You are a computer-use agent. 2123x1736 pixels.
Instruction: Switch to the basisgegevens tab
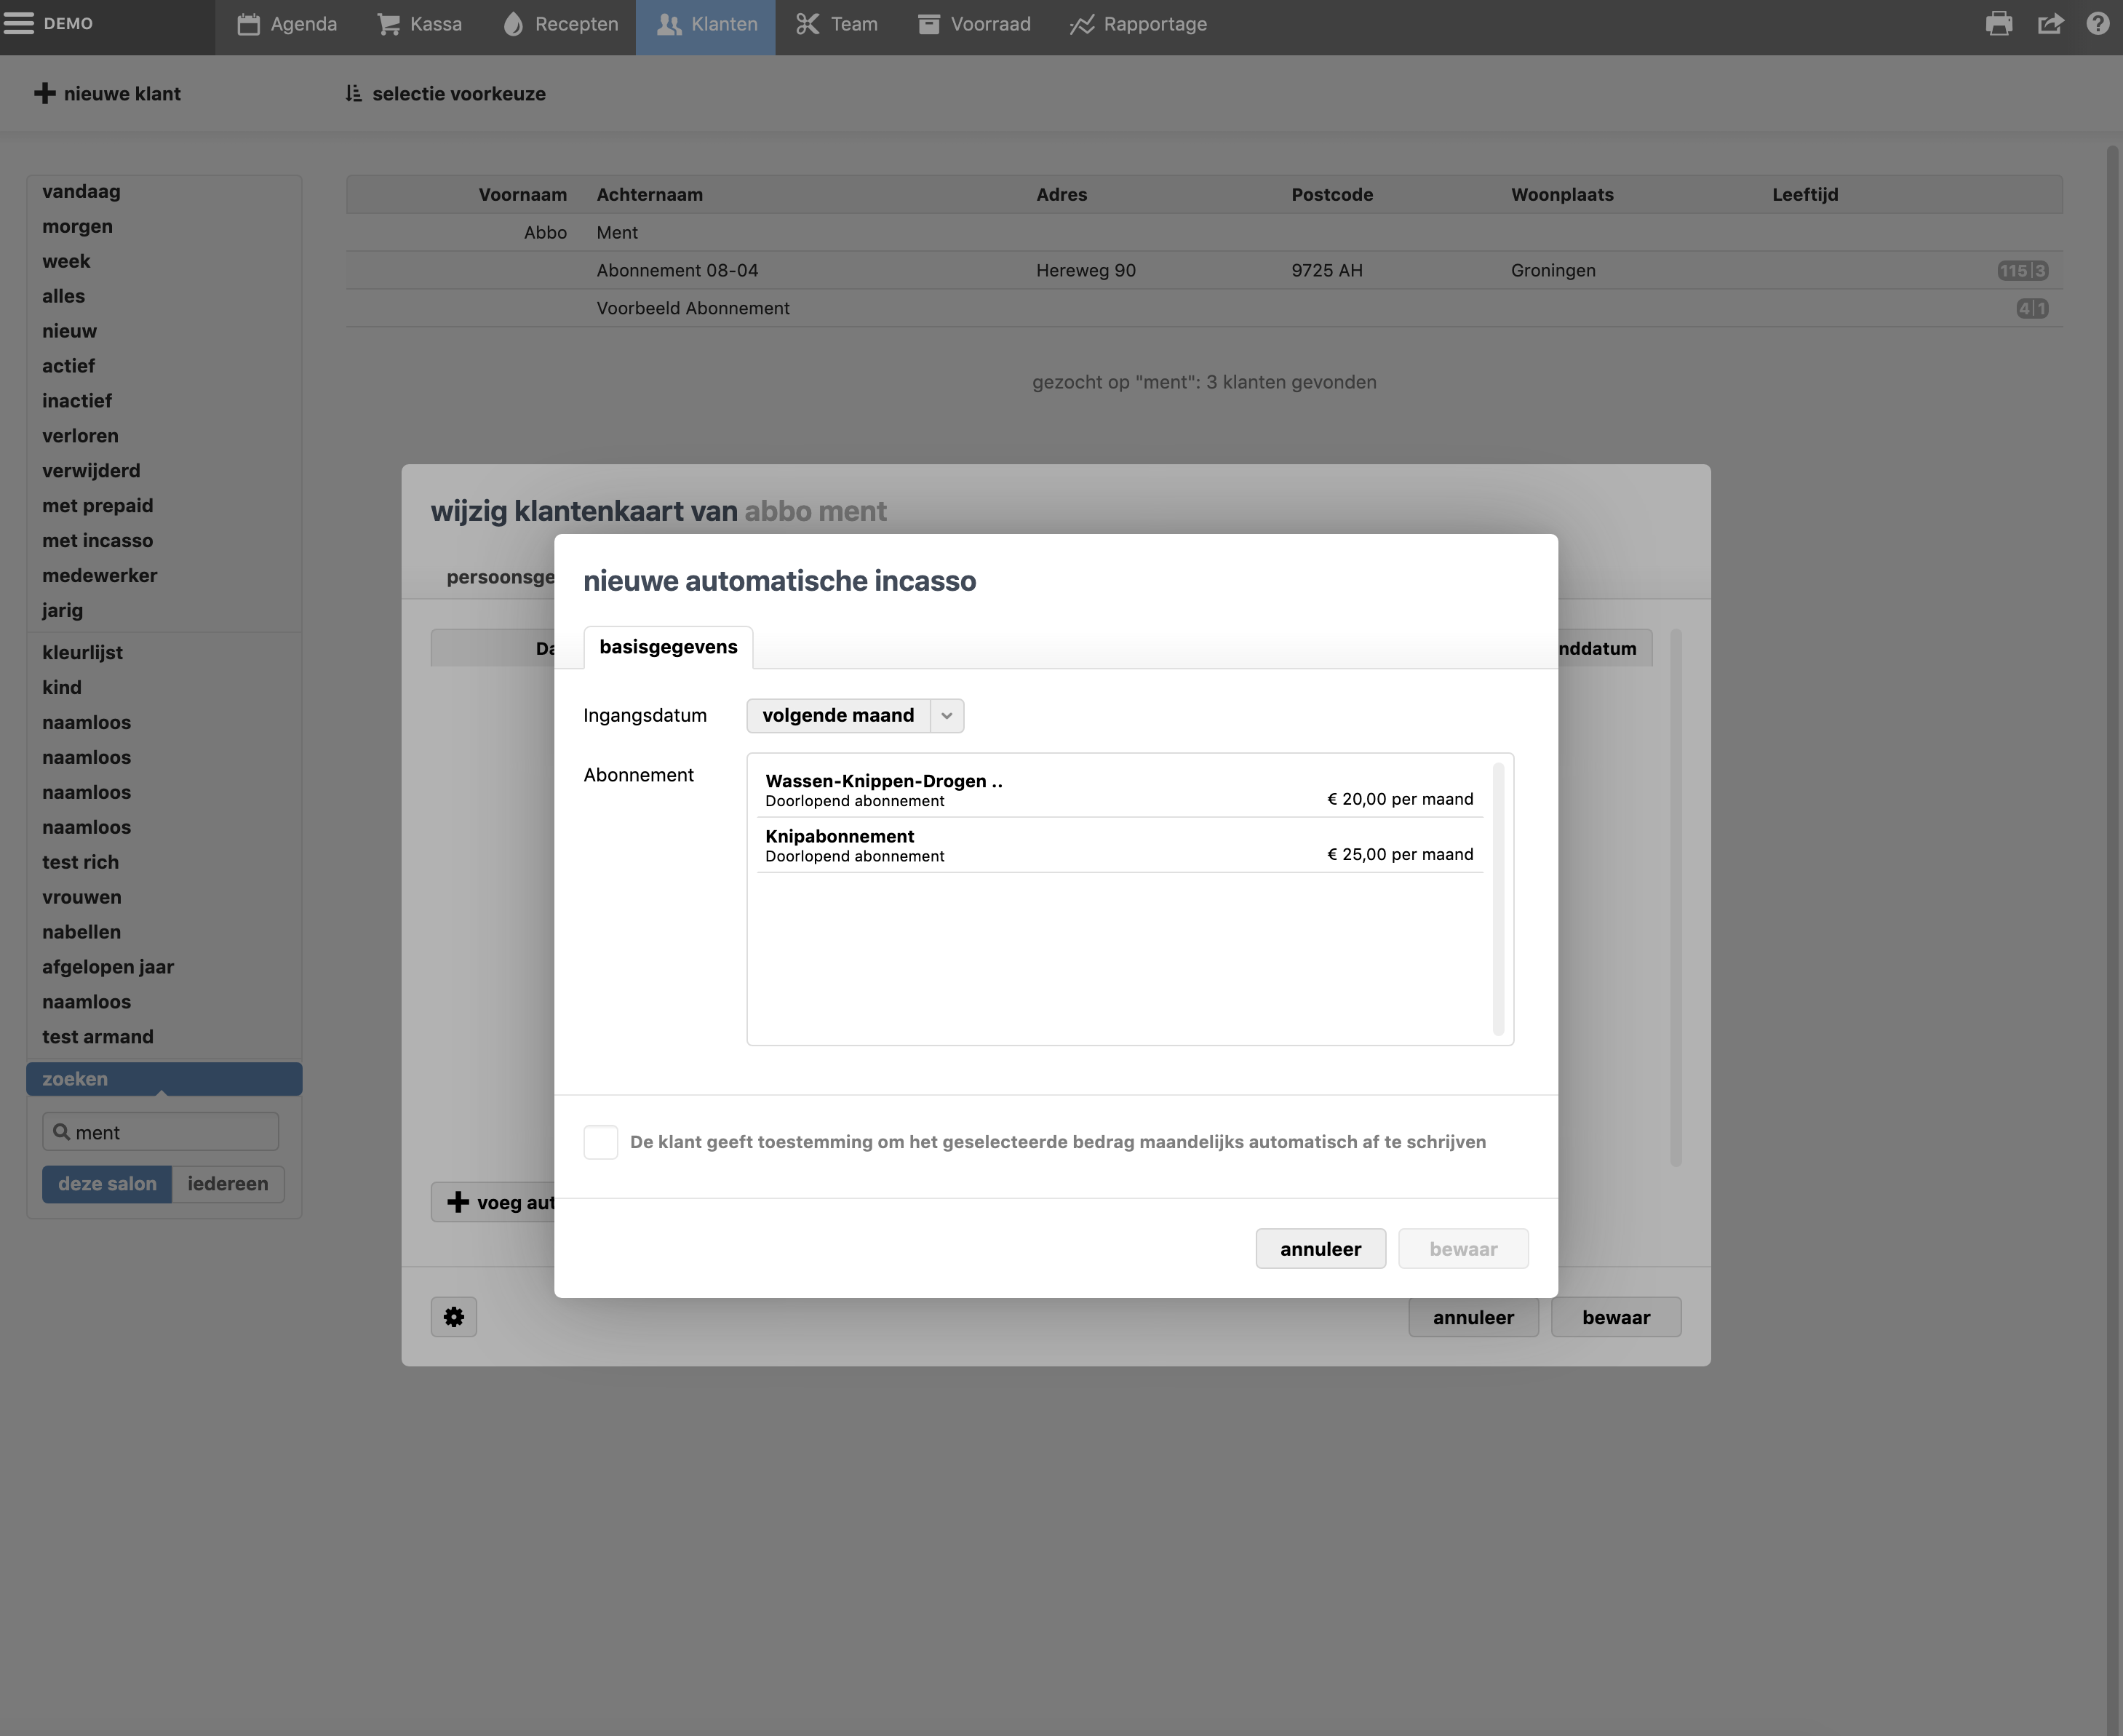[x=668, y=647]
